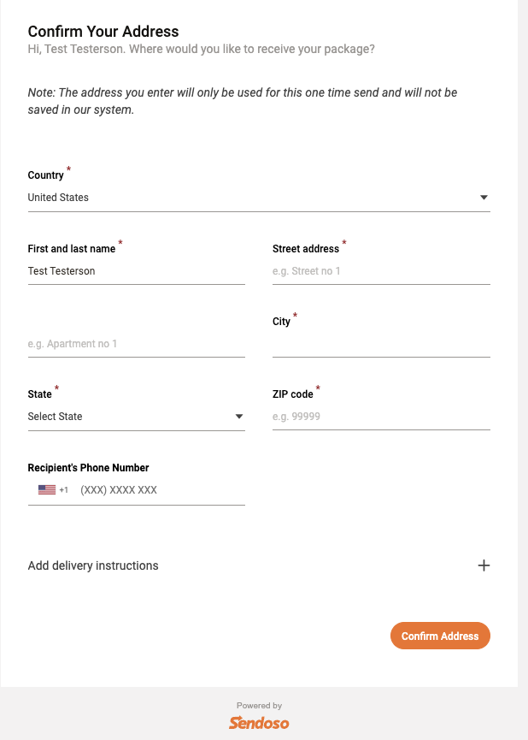Click the plus icon for delivery instructions
Image resolution: width=528 pixels, height=740 pixels.
pos(484,565)
